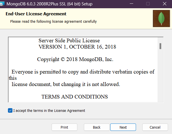This screenshot has width=172, height=134.
Task: Click 'I accept the terms' label text
Action: [x=49, y=111]
